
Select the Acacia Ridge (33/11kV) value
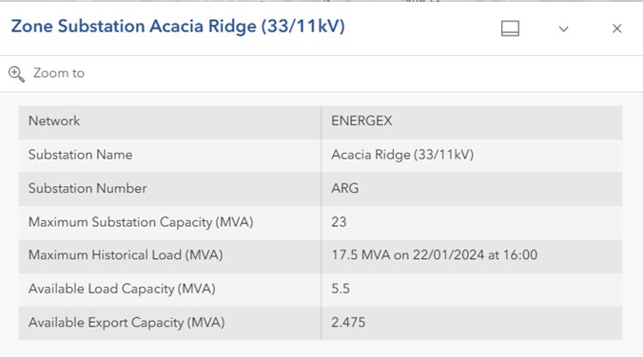pos(402,155)
